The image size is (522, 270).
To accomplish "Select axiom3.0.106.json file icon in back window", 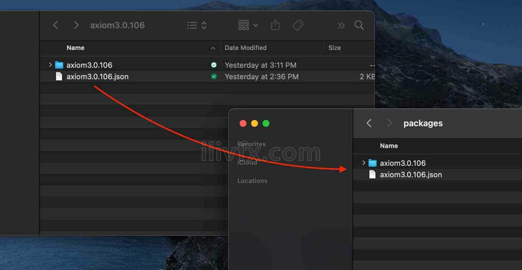I will 59,76.
